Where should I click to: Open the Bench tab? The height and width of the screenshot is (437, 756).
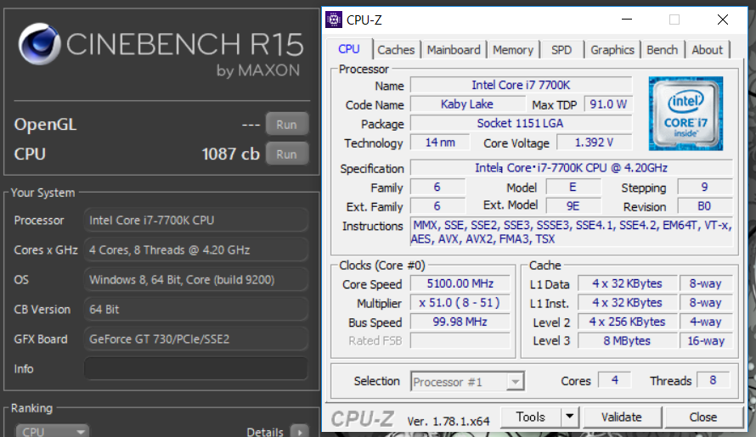click(662, 50)
